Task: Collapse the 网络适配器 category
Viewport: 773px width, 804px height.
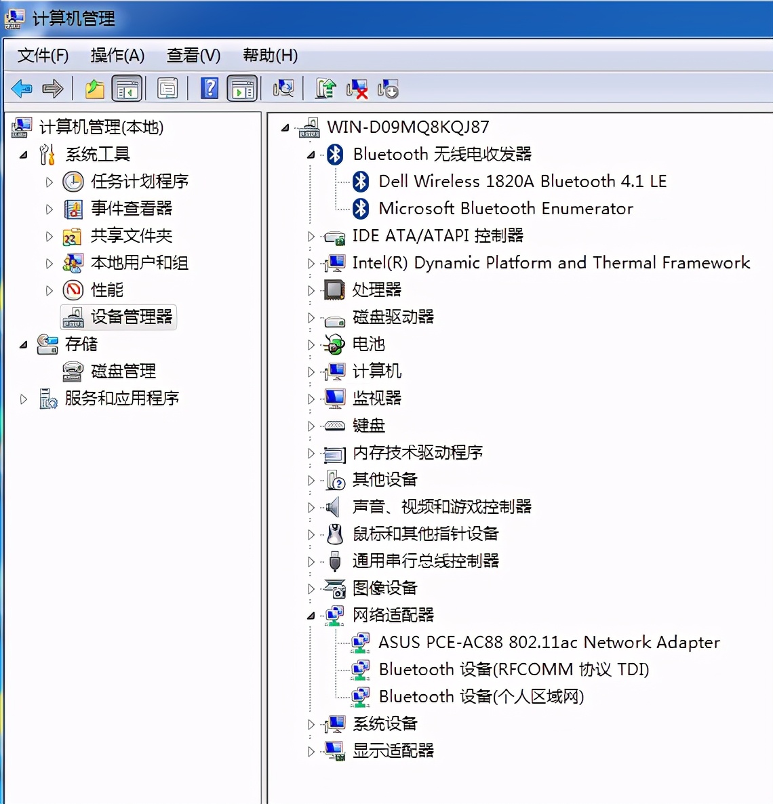Action: tap(310, 616)
